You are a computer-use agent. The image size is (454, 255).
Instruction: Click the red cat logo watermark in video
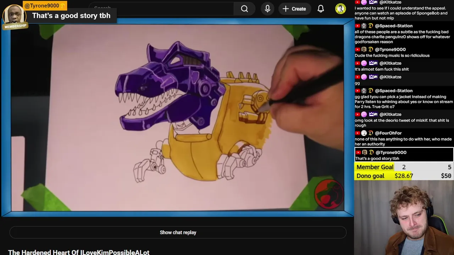pyautogui.click(x=328, y=193)
